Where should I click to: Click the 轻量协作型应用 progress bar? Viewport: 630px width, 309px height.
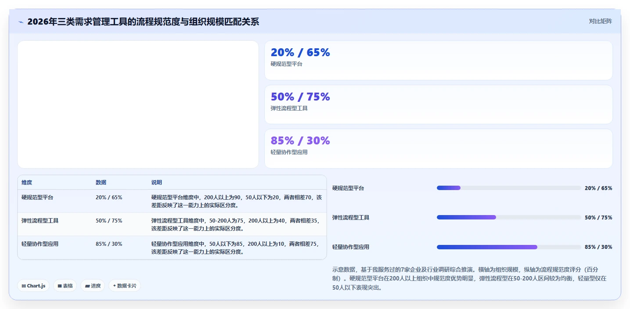click(509, 247)
